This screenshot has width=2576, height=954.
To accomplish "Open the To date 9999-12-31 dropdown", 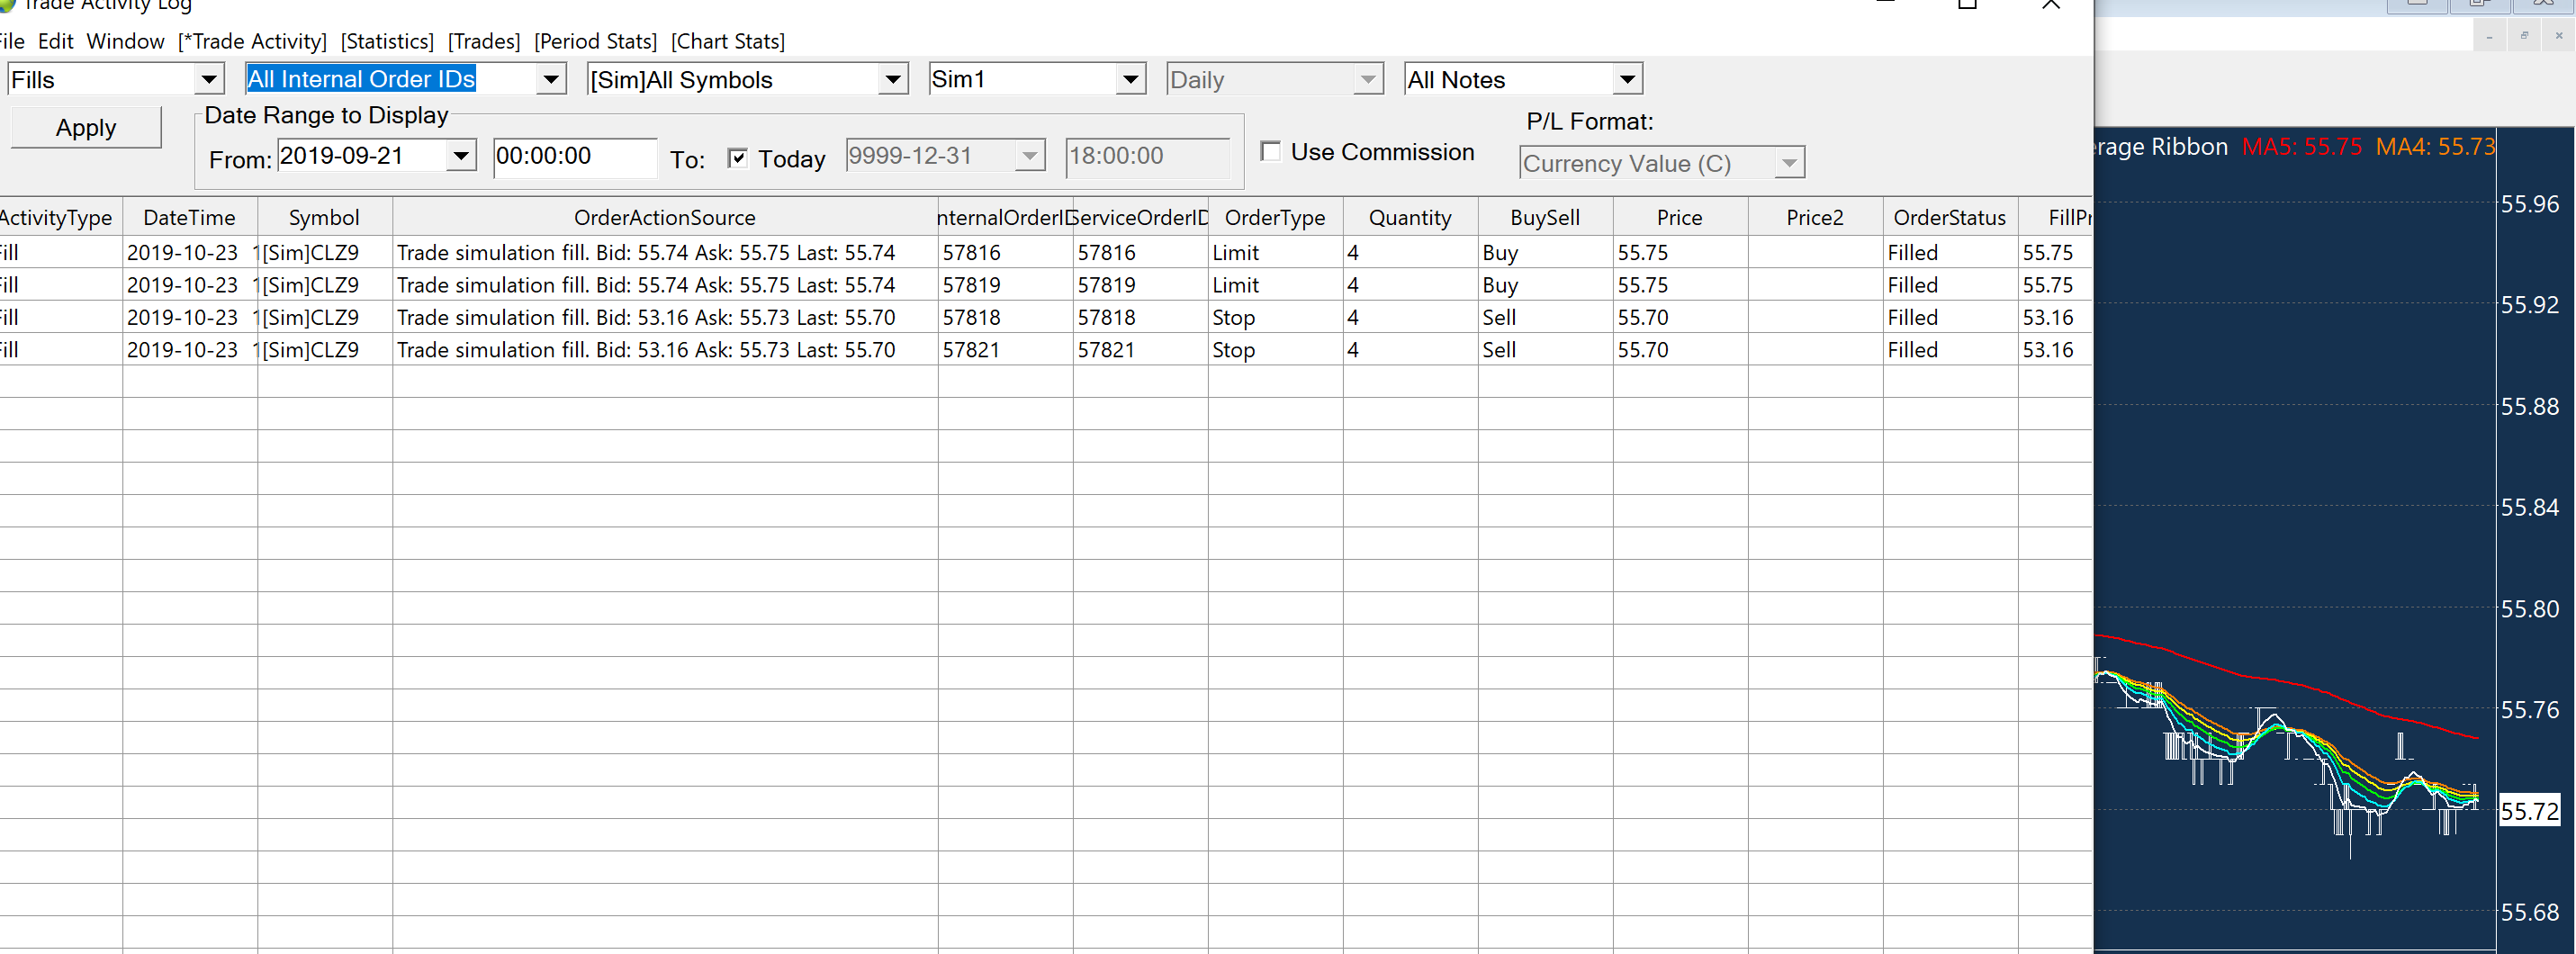I will click(x=1029, y=155).
